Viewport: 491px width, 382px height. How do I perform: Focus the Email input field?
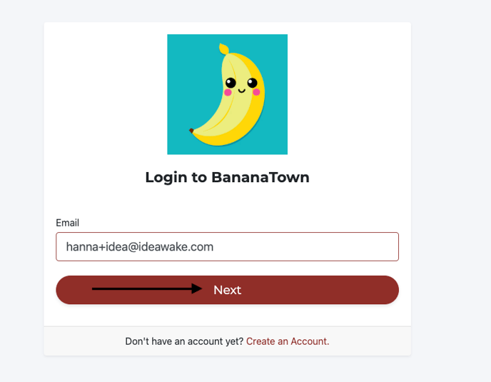[x=228, y=246]
